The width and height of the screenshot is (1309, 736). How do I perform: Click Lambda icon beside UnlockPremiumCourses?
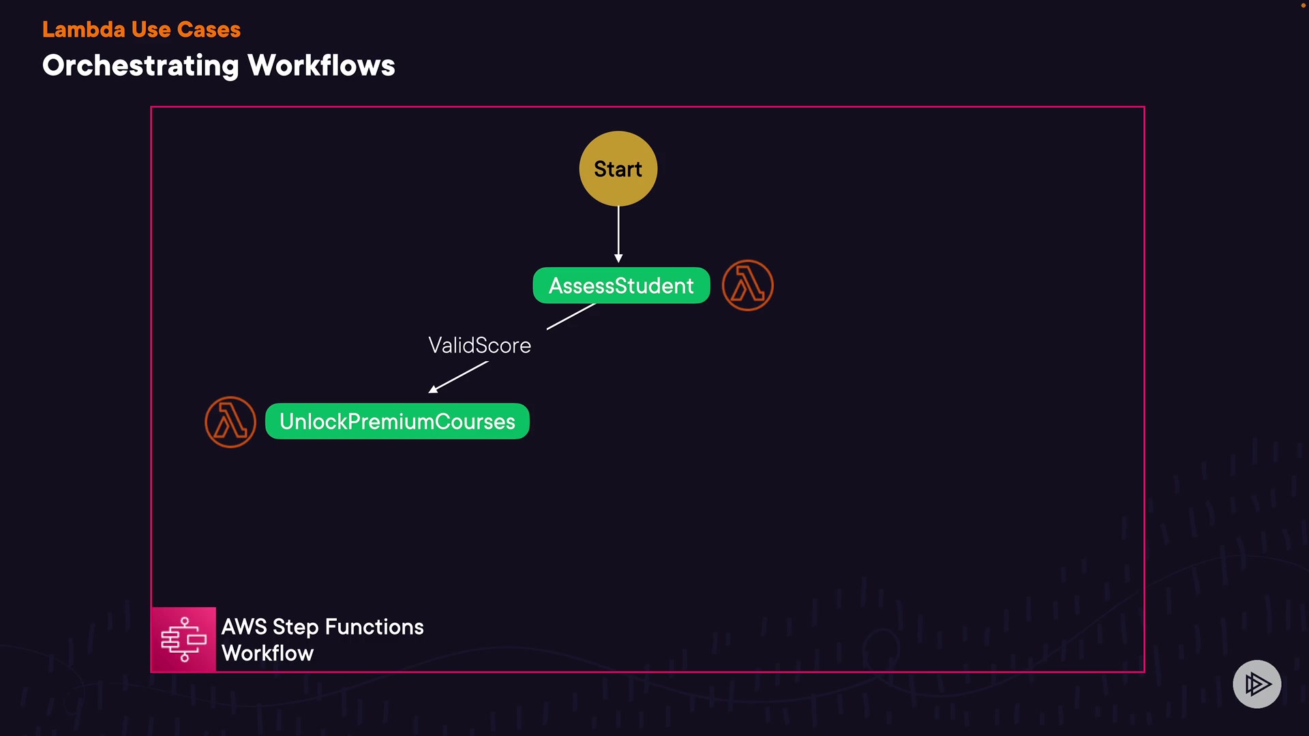click(x=230, y=422)
